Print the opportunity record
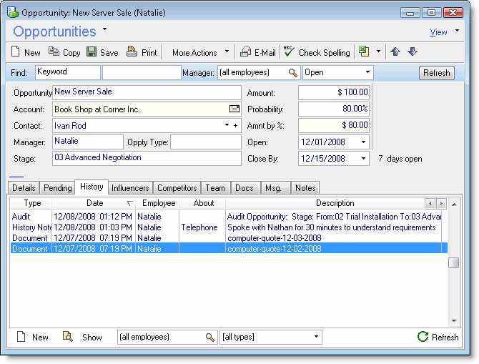Screen dimensions: 479x364 tap(132, 52)
